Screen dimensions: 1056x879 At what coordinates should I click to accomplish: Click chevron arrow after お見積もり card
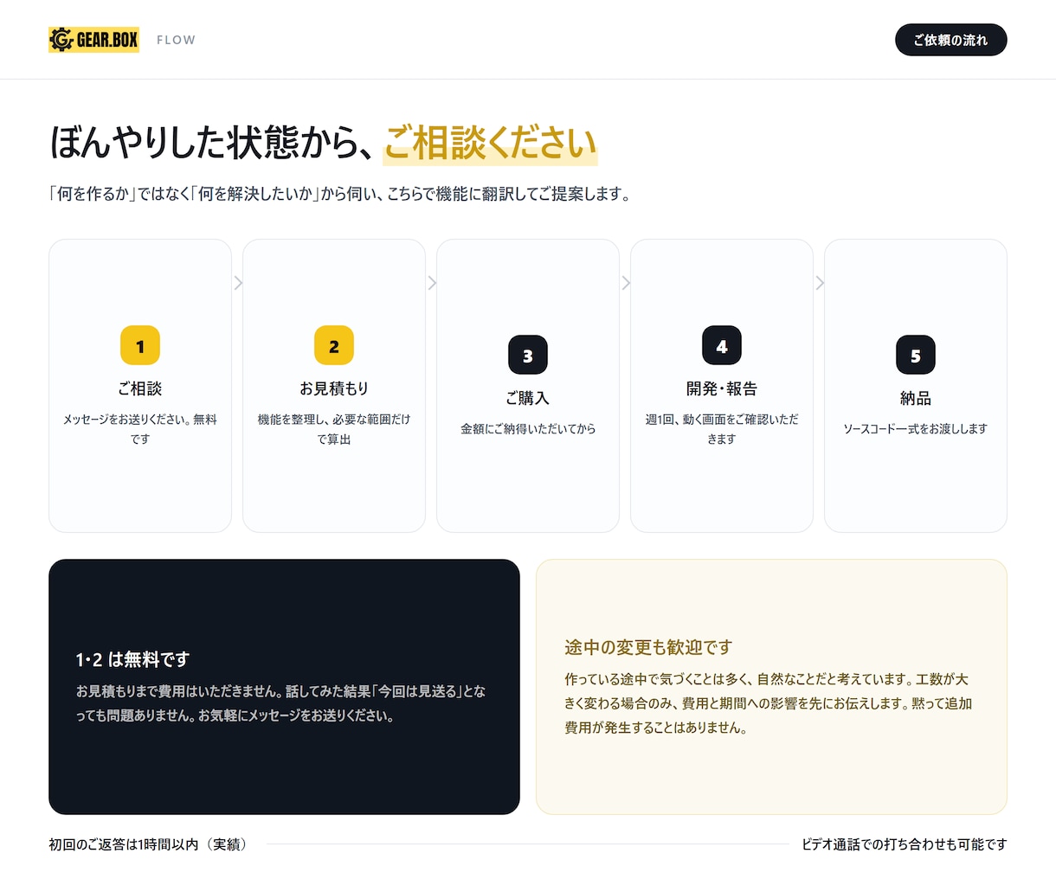[x=432, y=283]
